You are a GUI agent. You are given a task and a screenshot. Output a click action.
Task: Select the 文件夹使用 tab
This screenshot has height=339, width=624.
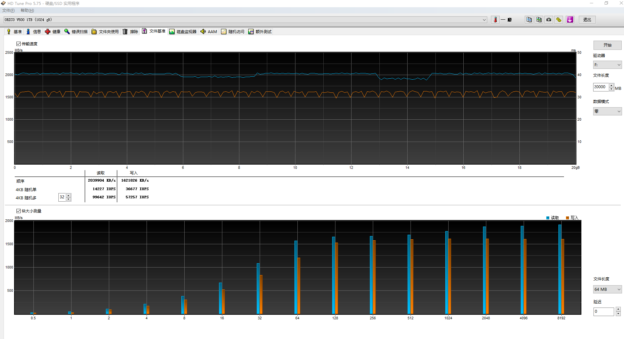(x=105, y=32)
